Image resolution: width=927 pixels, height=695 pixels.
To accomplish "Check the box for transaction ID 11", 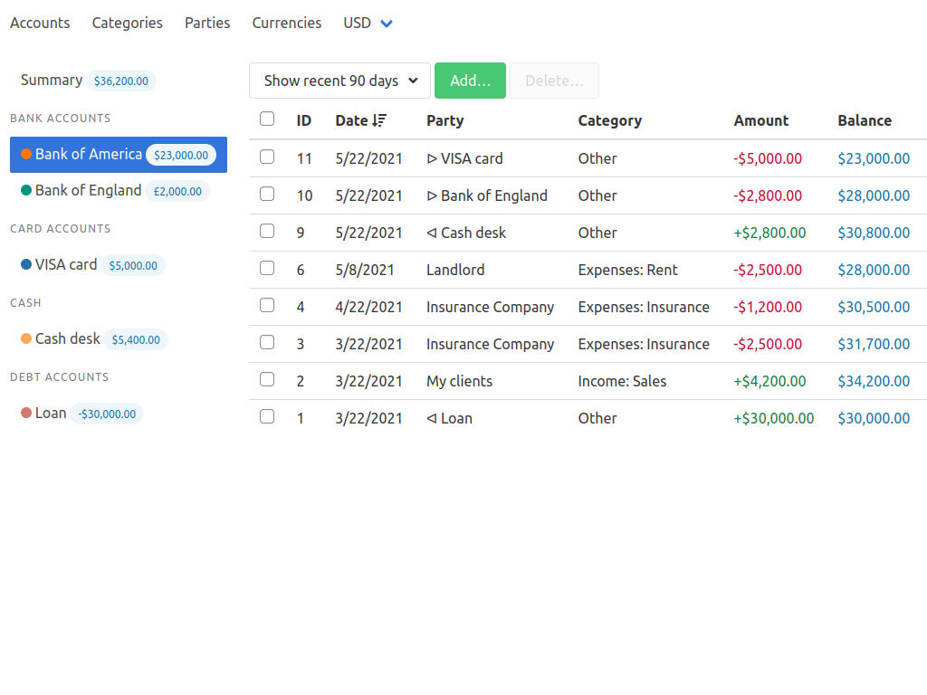I will pyautogui.click(x=267, y=157).
